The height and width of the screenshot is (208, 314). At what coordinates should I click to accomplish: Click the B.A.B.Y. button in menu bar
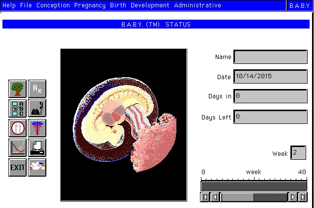(x=300, y=5)
